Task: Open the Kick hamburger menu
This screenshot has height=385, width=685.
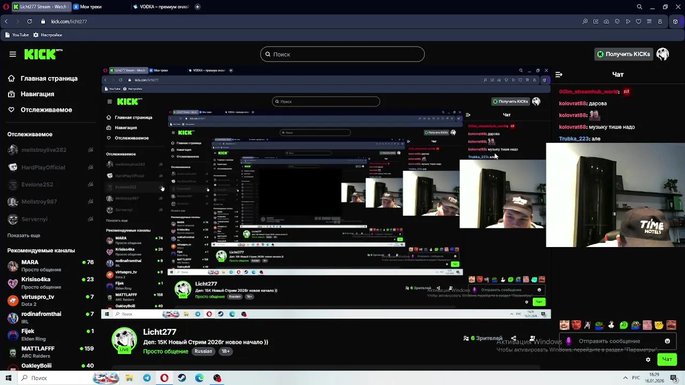Action: (x=12, y=54)
